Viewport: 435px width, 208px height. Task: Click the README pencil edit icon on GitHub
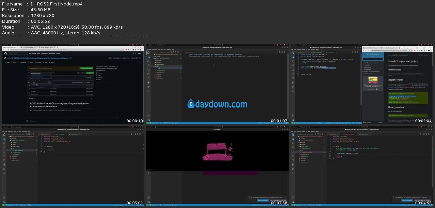92,98
